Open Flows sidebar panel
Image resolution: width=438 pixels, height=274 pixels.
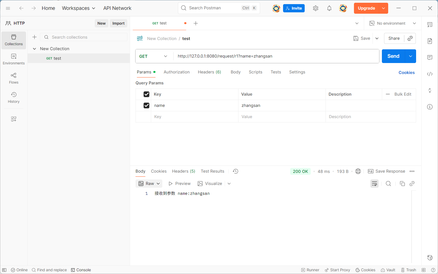tap(14, 79)
